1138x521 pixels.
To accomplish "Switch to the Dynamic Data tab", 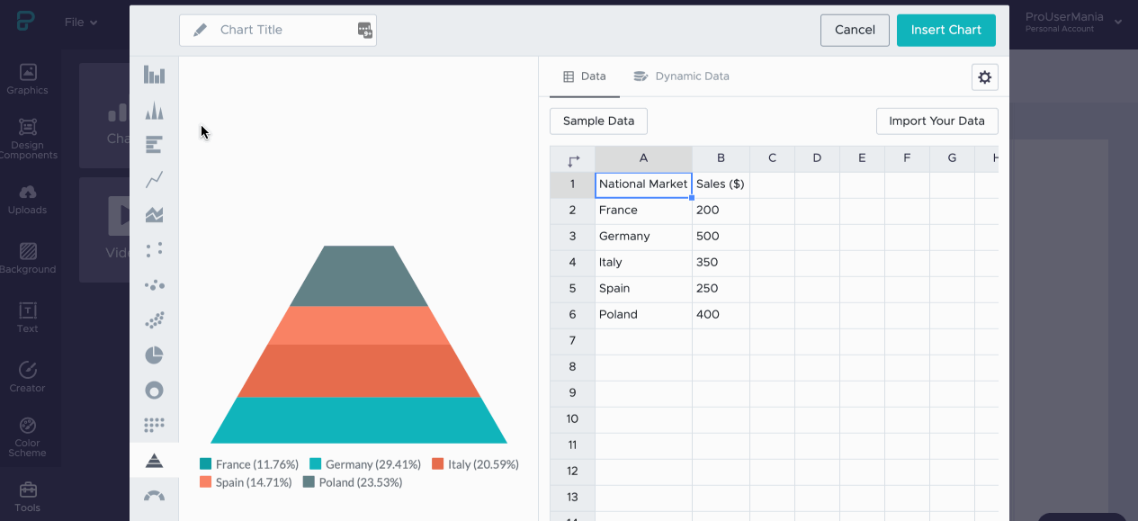I will click(681, 76).
